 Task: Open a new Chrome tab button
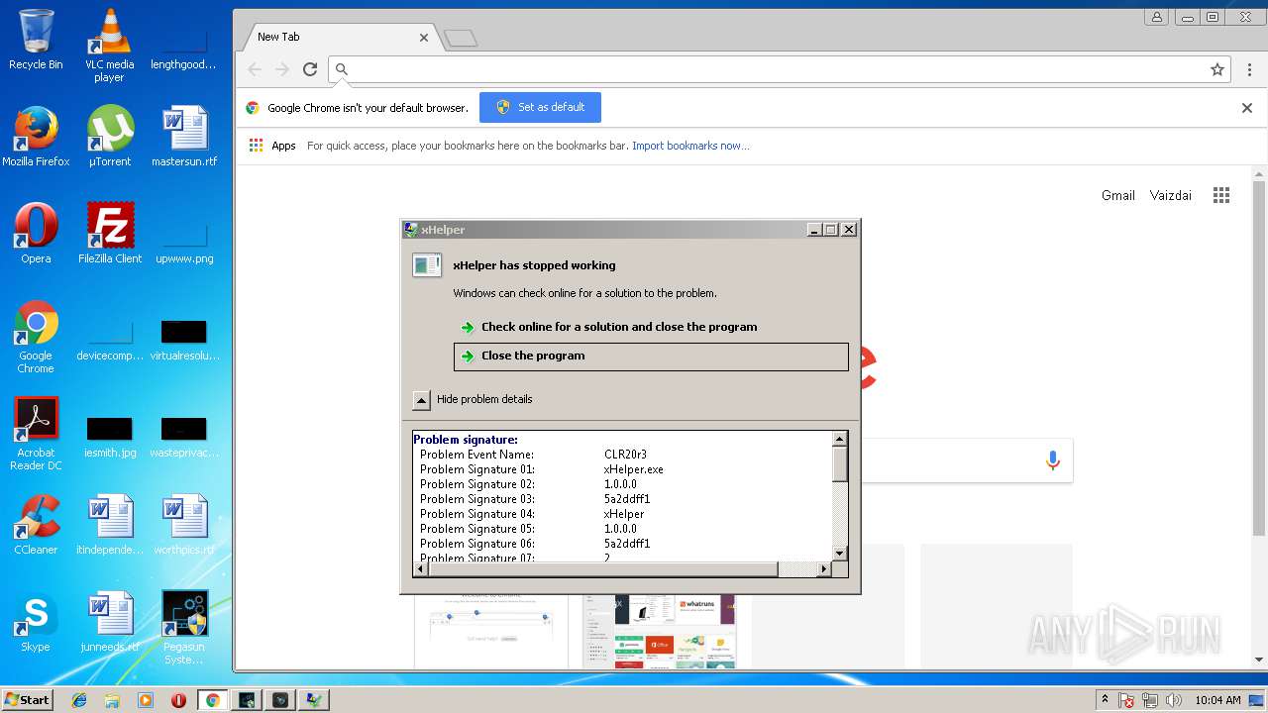coord(461,39)
